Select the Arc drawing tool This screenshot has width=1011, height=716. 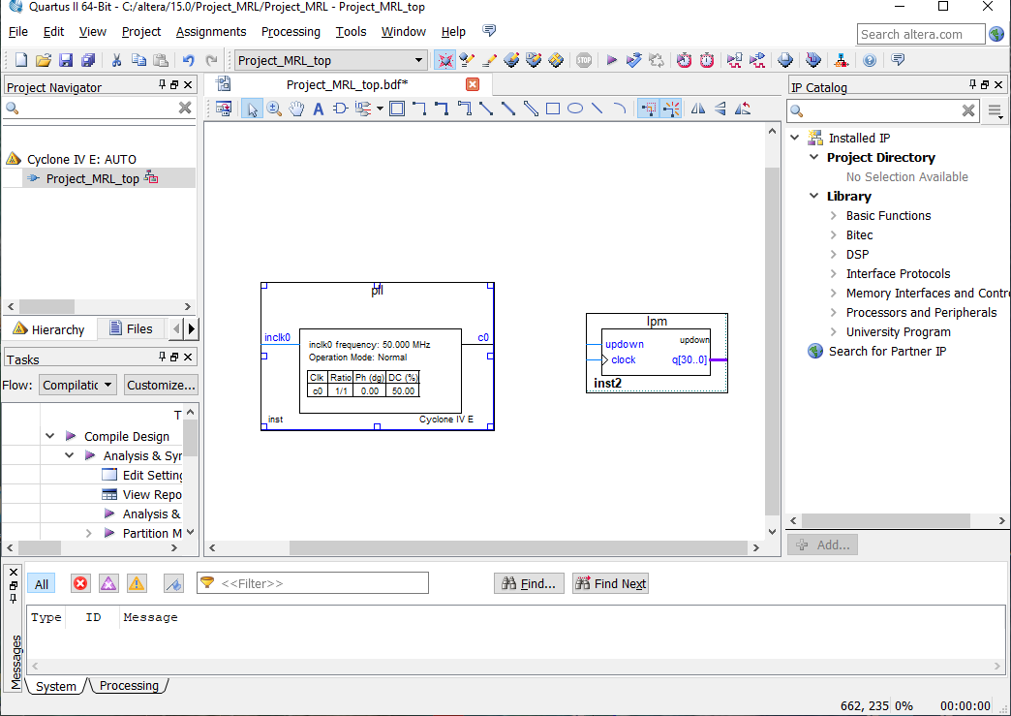tap(619, 109)
